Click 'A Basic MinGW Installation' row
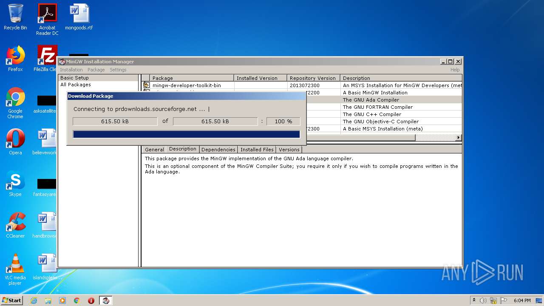544x306 pixels. (375, 93)
